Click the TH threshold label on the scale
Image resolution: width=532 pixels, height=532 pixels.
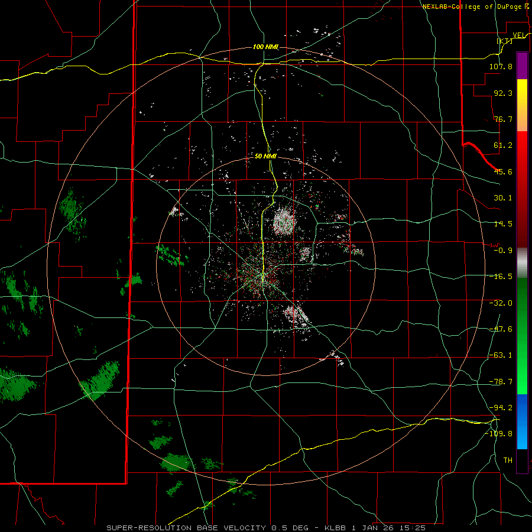508,460
